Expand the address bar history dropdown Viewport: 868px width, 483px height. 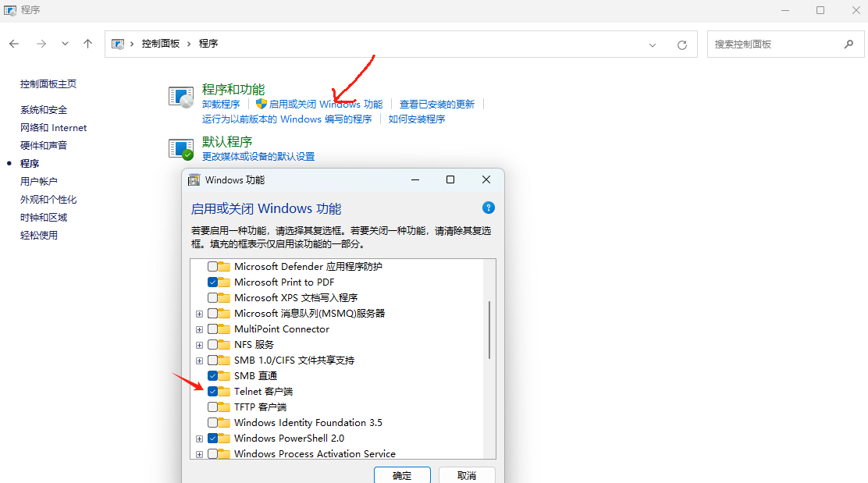(x=652, y=44)
